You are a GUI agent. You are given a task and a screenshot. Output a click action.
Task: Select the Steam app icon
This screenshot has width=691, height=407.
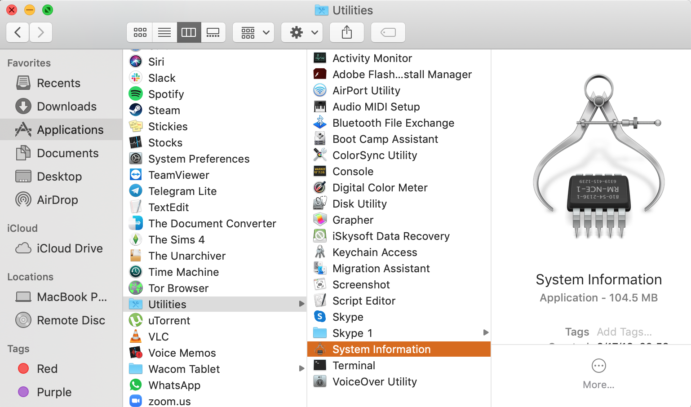click(x=136, y=110)
